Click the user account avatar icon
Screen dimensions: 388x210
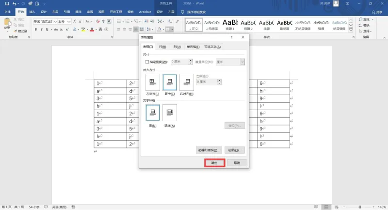[x=336, y=3]
